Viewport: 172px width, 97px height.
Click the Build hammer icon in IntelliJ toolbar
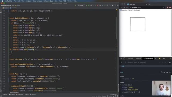click(x=75, y=5)
